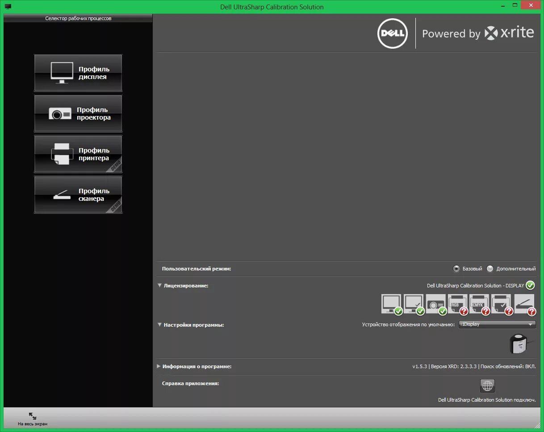The width and height of the screenshot is (544, 432).
Task: Click the Селектор рабочих процессов header
Action: coord(78,18)
